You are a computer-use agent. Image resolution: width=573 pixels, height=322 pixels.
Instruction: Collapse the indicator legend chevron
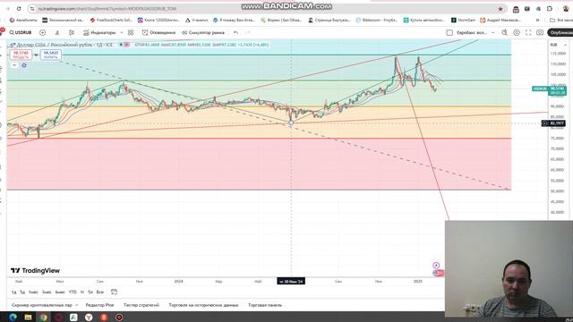(x=14, y=65)
